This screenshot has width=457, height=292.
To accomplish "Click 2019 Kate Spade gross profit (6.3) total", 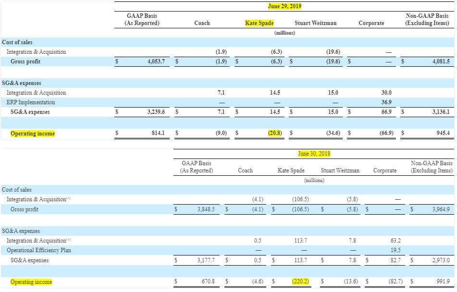I will [x=277, y=61].
